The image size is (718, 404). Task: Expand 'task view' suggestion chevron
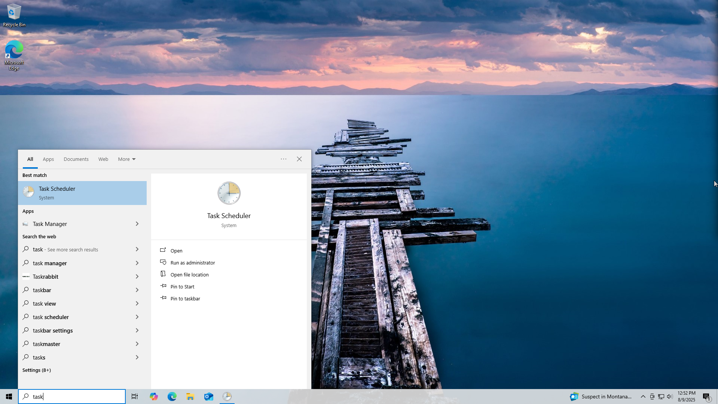(x=137, y=303)
